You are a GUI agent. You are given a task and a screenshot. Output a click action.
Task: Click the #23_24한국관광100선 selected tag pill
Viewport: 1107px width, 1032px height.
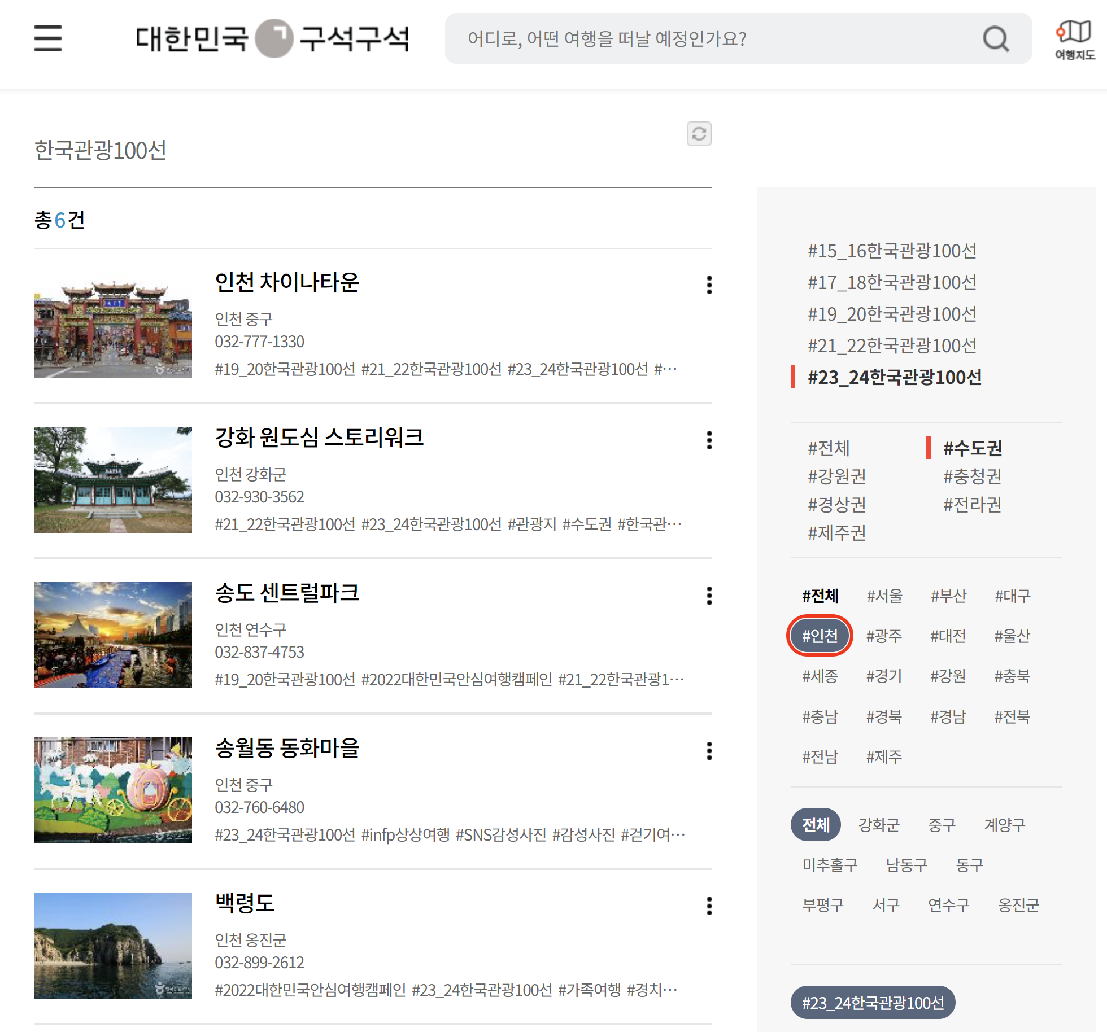click(873, 1003)
